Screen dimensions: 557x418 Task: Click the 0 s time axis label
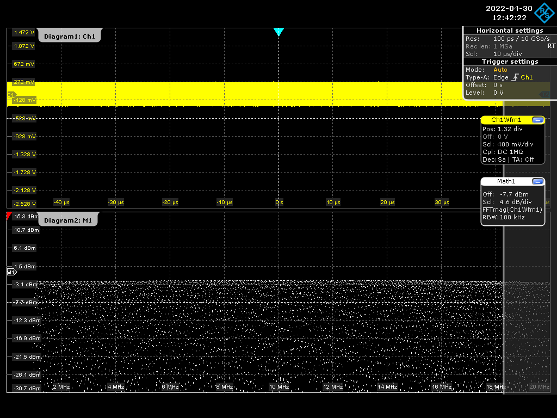pos(279,202)
